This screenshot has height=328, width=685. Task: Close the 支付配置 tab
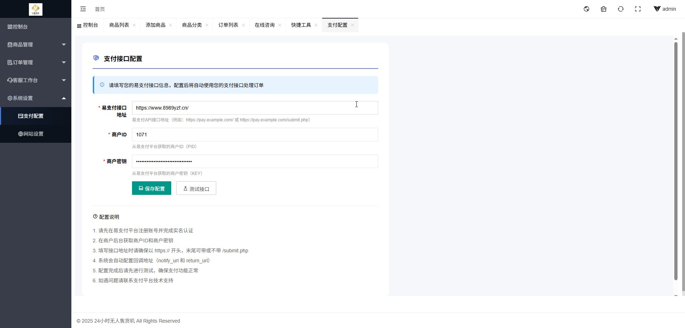352,25
